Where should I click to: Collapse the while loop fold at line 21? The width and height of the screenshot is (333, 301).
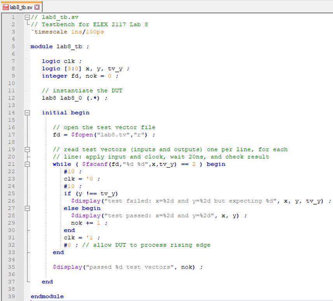coord(28,164)
